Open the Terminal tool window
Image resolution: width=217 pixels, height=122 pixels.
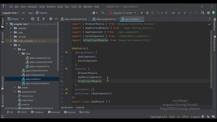pyautogui.click(x=54, y=112)
